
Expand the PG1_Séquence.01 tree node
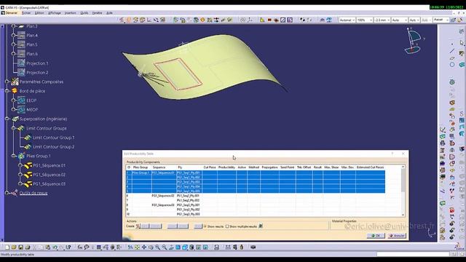20,165
